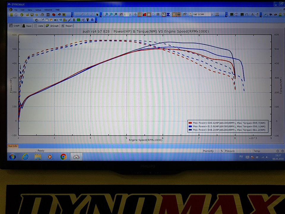The height and width of the screenshot is (214, 285).
Task: Open the Window menu
Action: point(48,10)
